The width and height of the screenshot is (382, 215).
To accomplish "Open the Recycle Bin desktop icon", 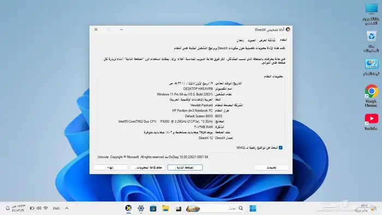I will (371, 41).
